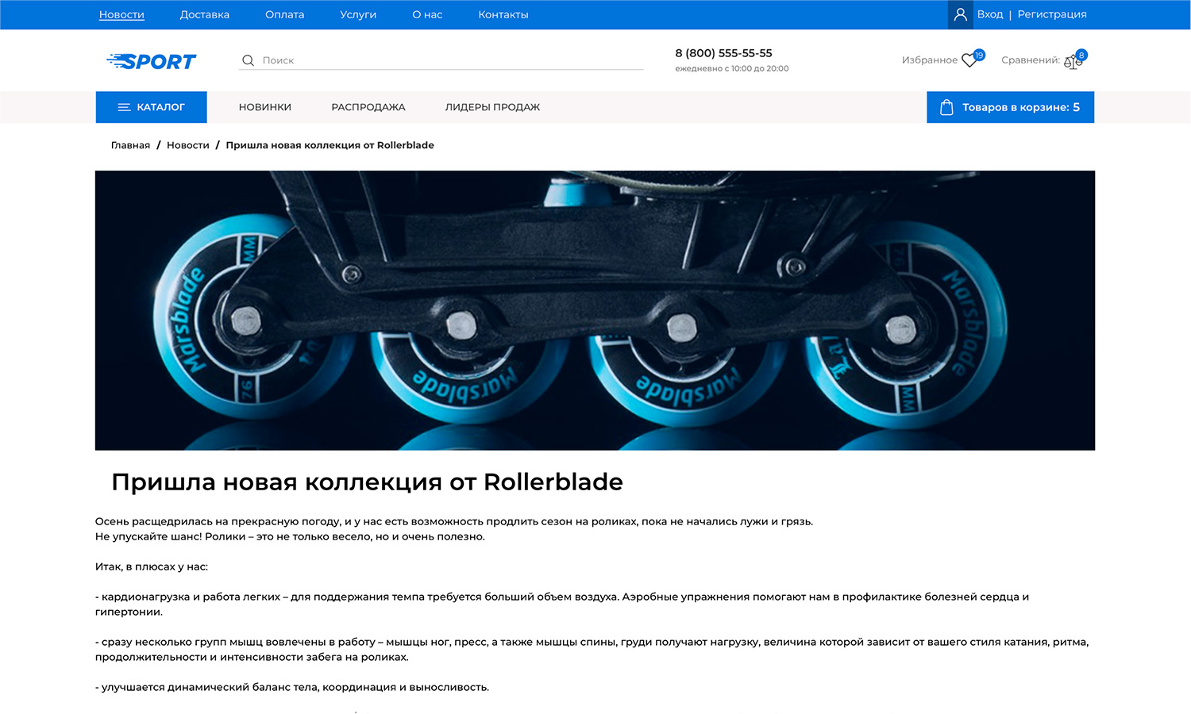Open favorites via heart icon
This screenshot has height=714, width=1191.
969,60
